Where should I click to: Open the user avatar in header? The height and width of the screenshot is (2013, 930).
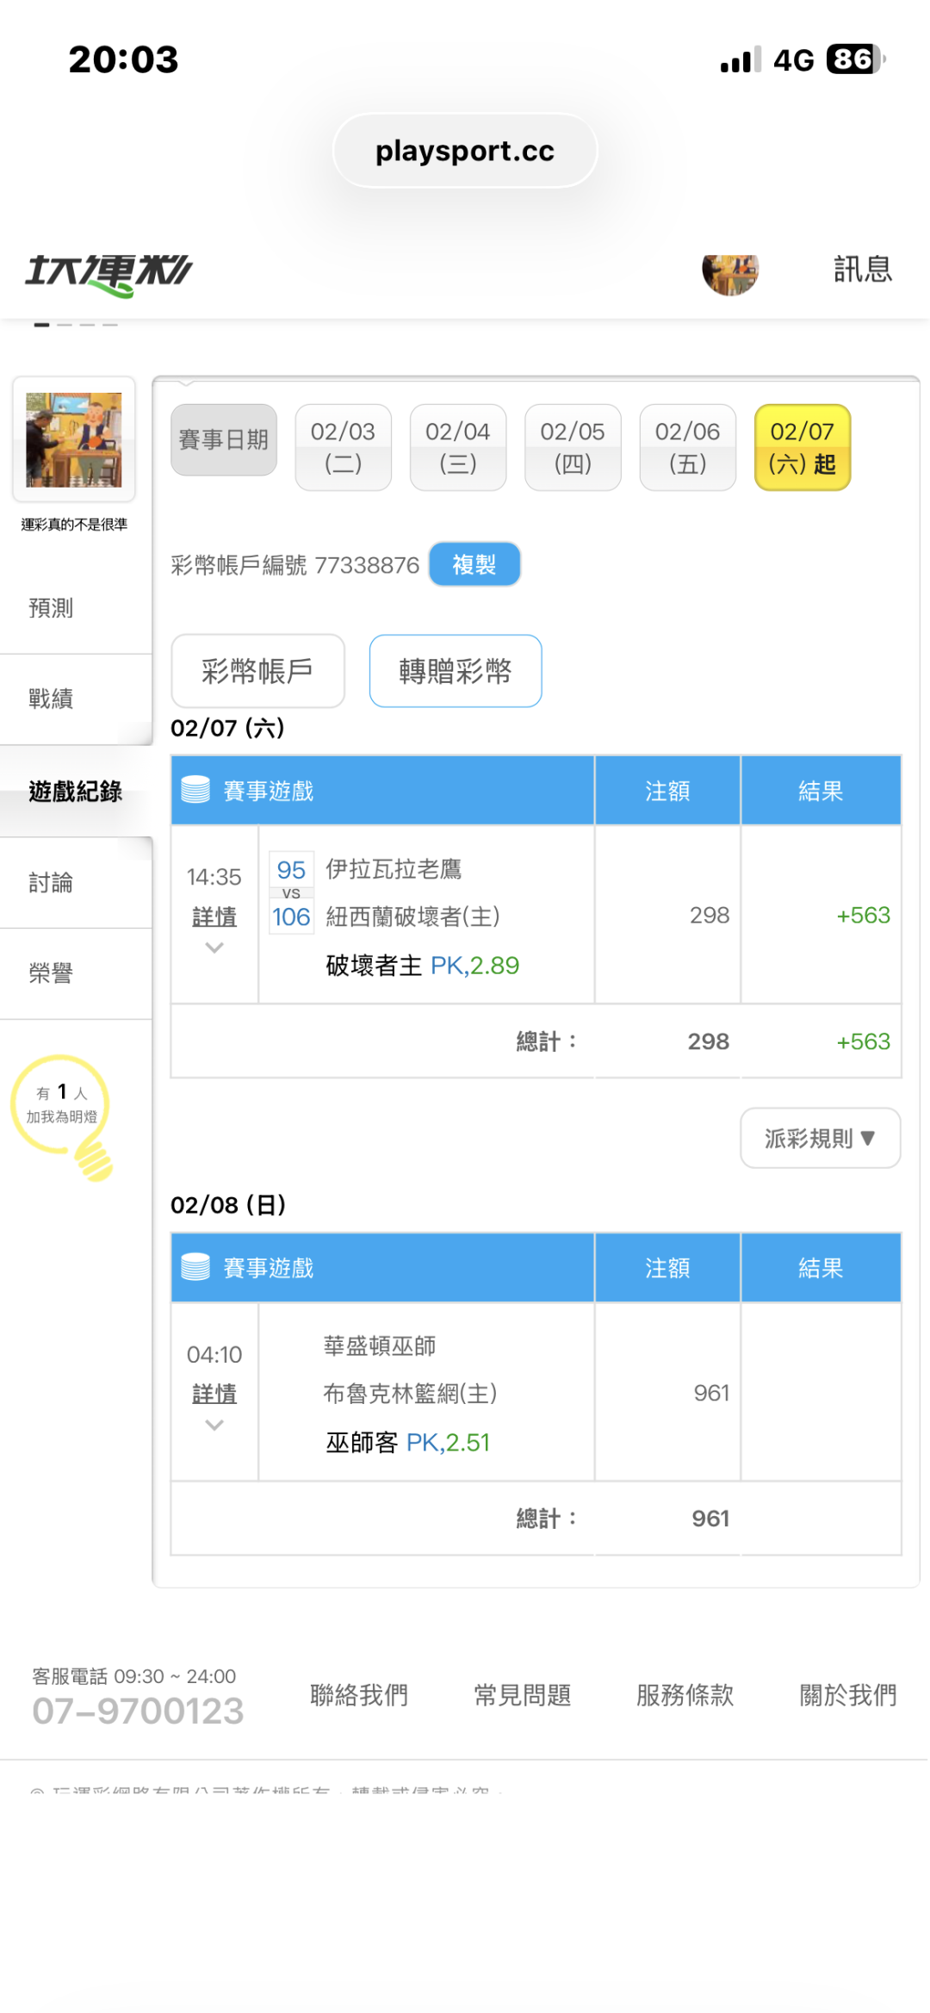coord(730,274)
